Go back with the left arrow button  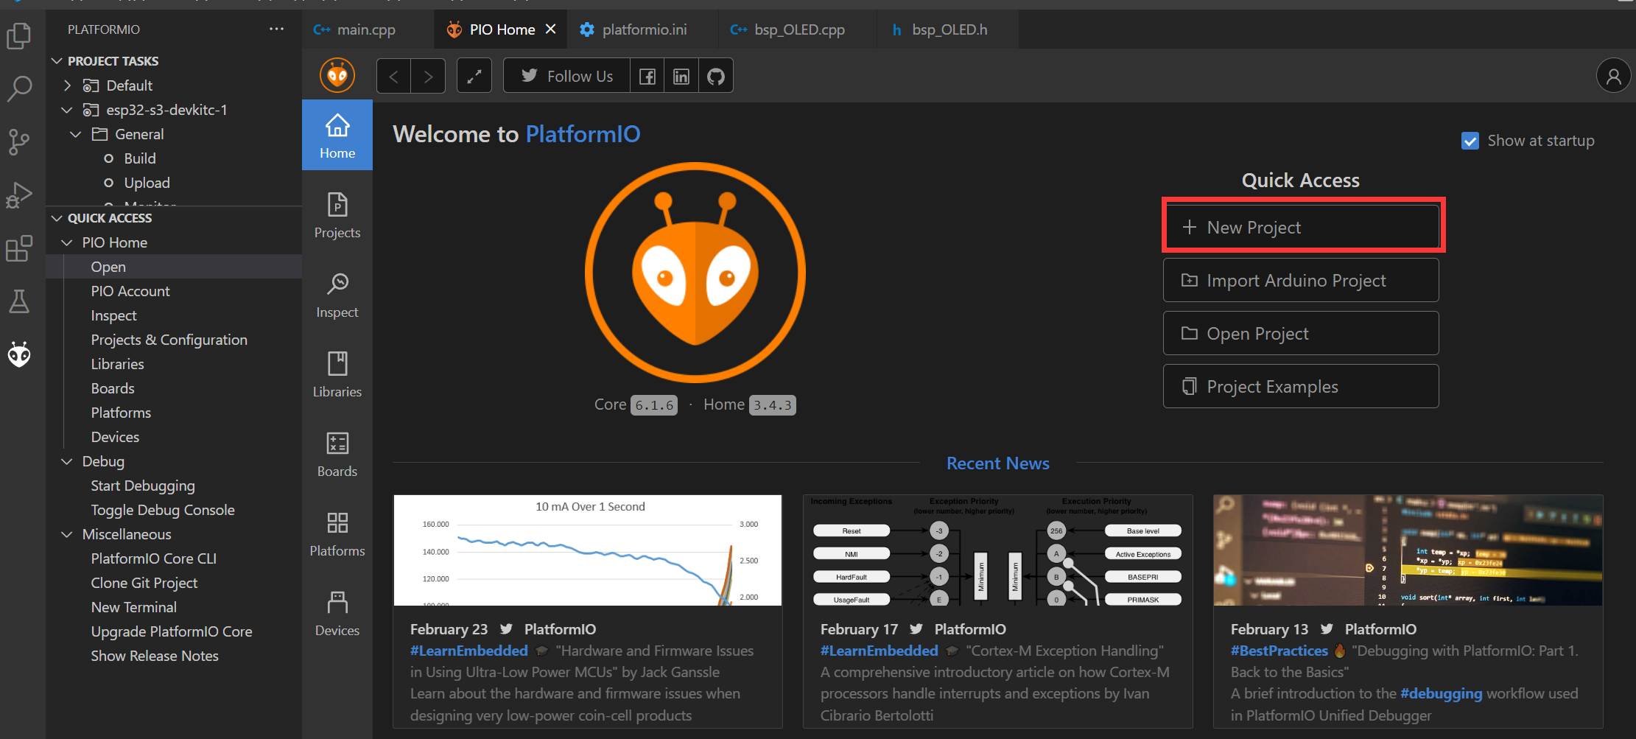[394, 76]
